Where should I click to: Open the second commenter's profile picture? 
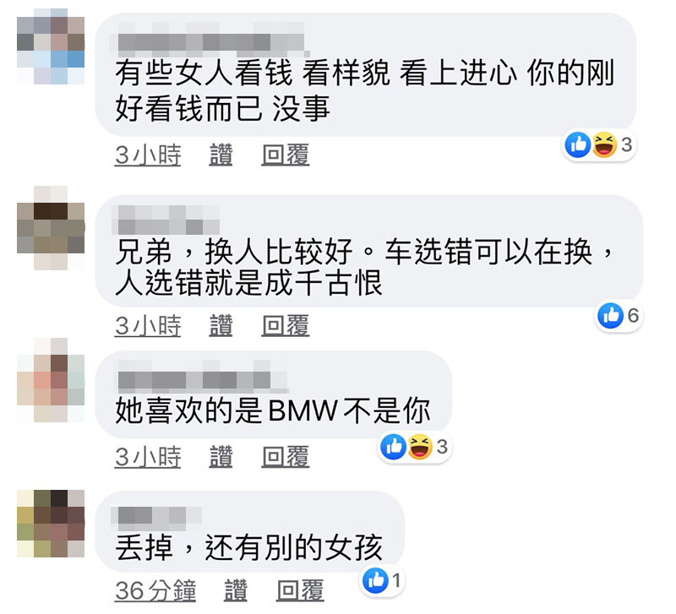point(51,228)
